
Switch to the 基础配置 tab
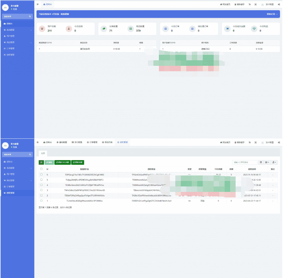(62, 142)
